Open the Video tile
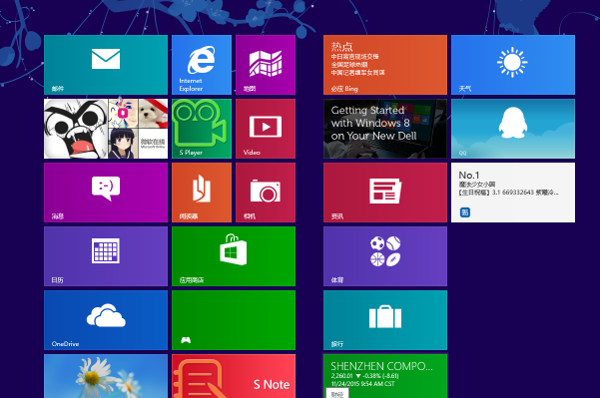The height and width of the screenshot is (398, 600). (x=266, y=129)
